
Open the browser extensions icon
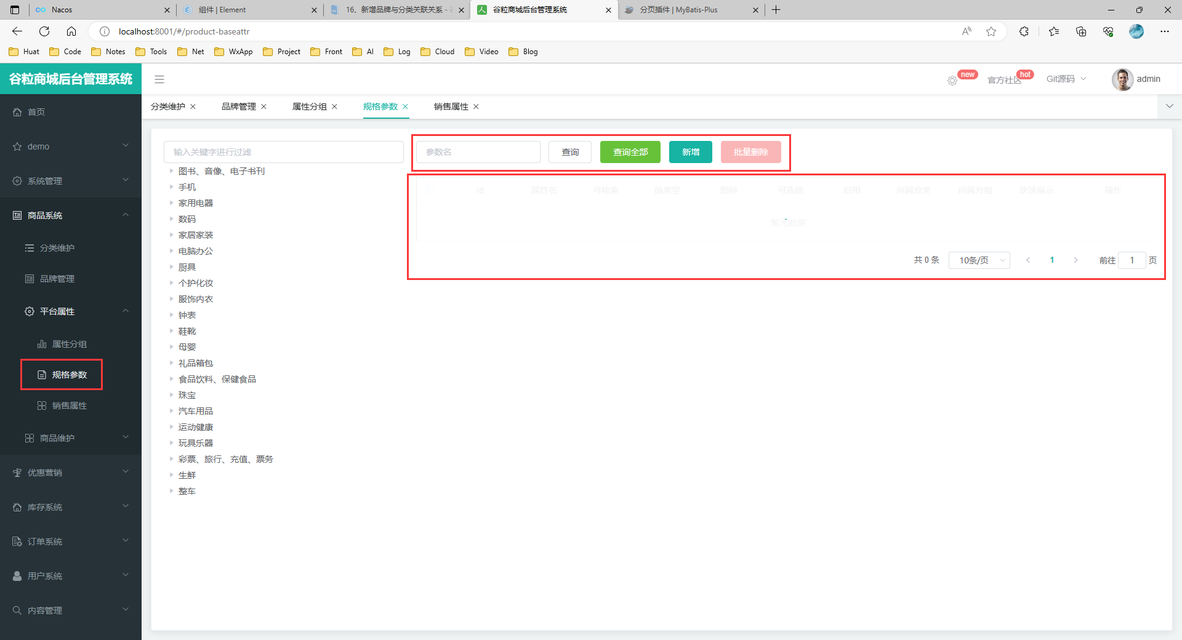pos(1024,31)
